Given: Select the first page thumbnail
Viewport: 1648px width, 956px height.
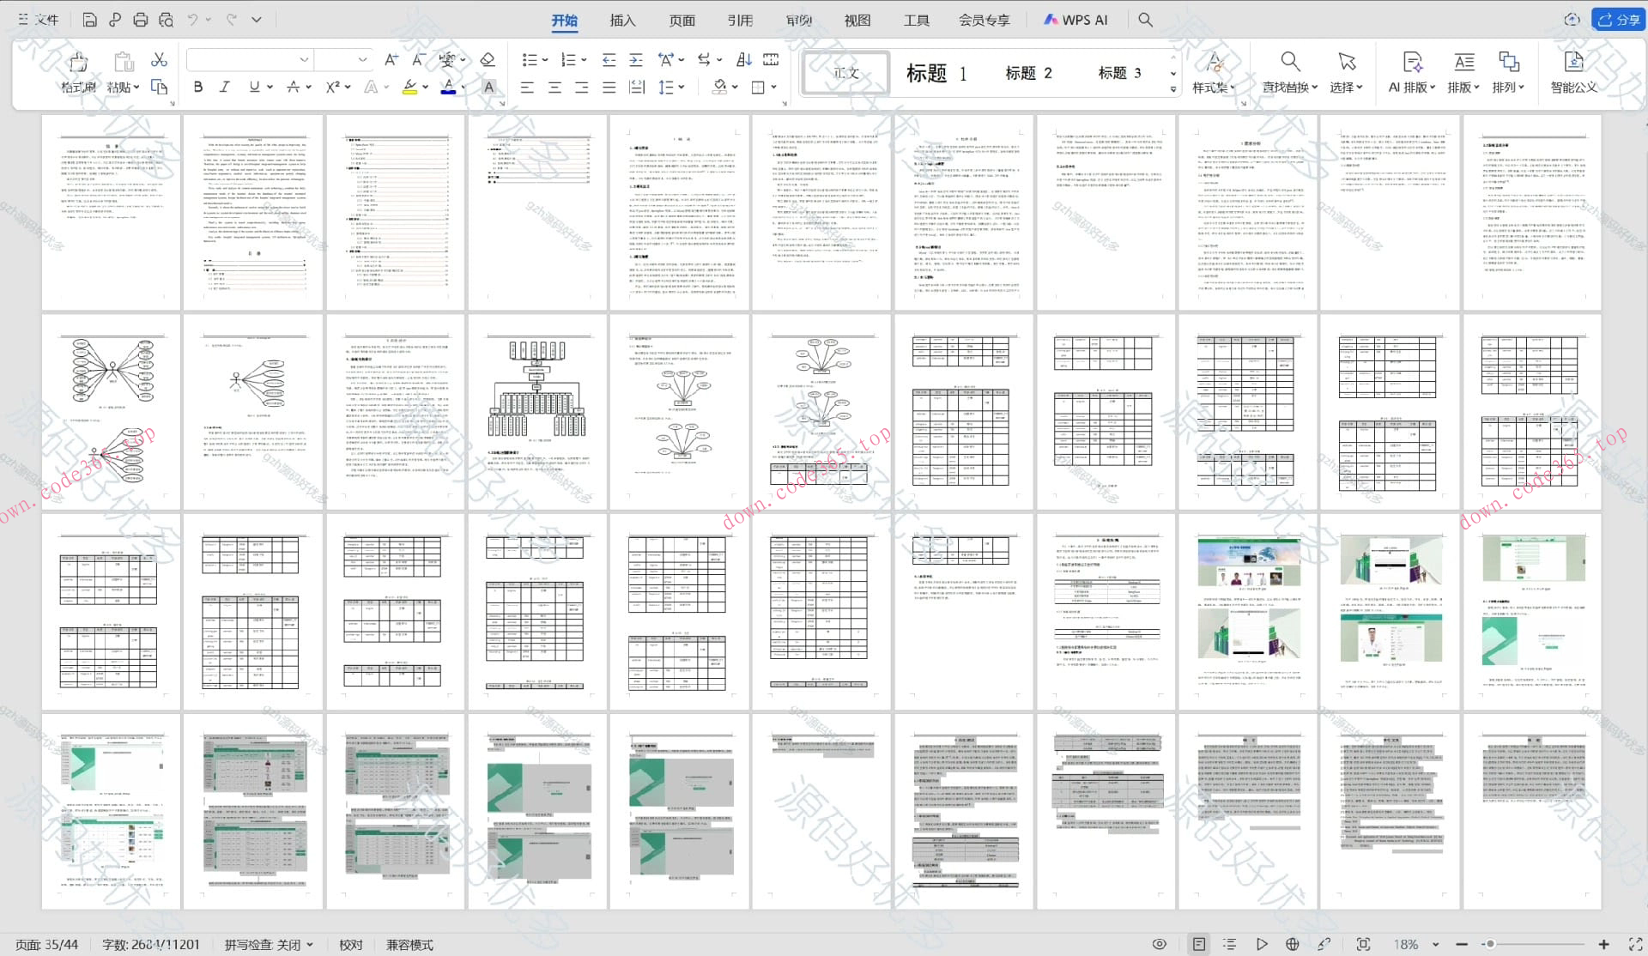Looking at the screenshot, I should point(112,212).
